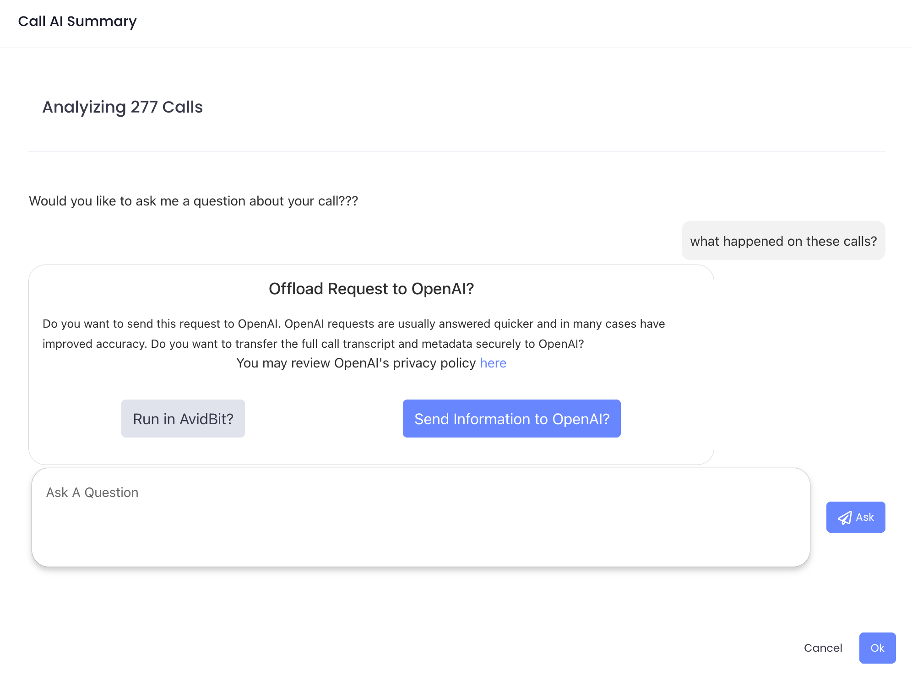
Task: Choose Send Information to OpenAI?
Action: (511, 419)
